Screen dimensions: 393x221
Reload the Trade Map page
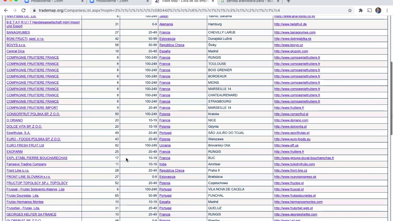tap(23, 10)
